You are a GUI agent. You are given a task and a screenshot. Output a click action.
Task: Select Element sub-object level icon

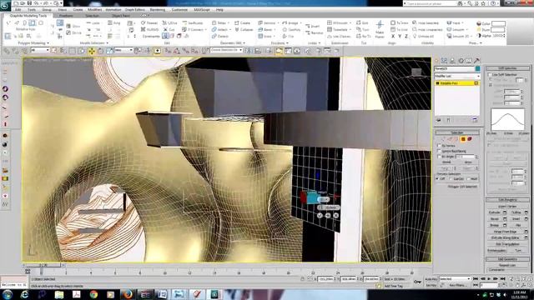(x=470, y=139)
